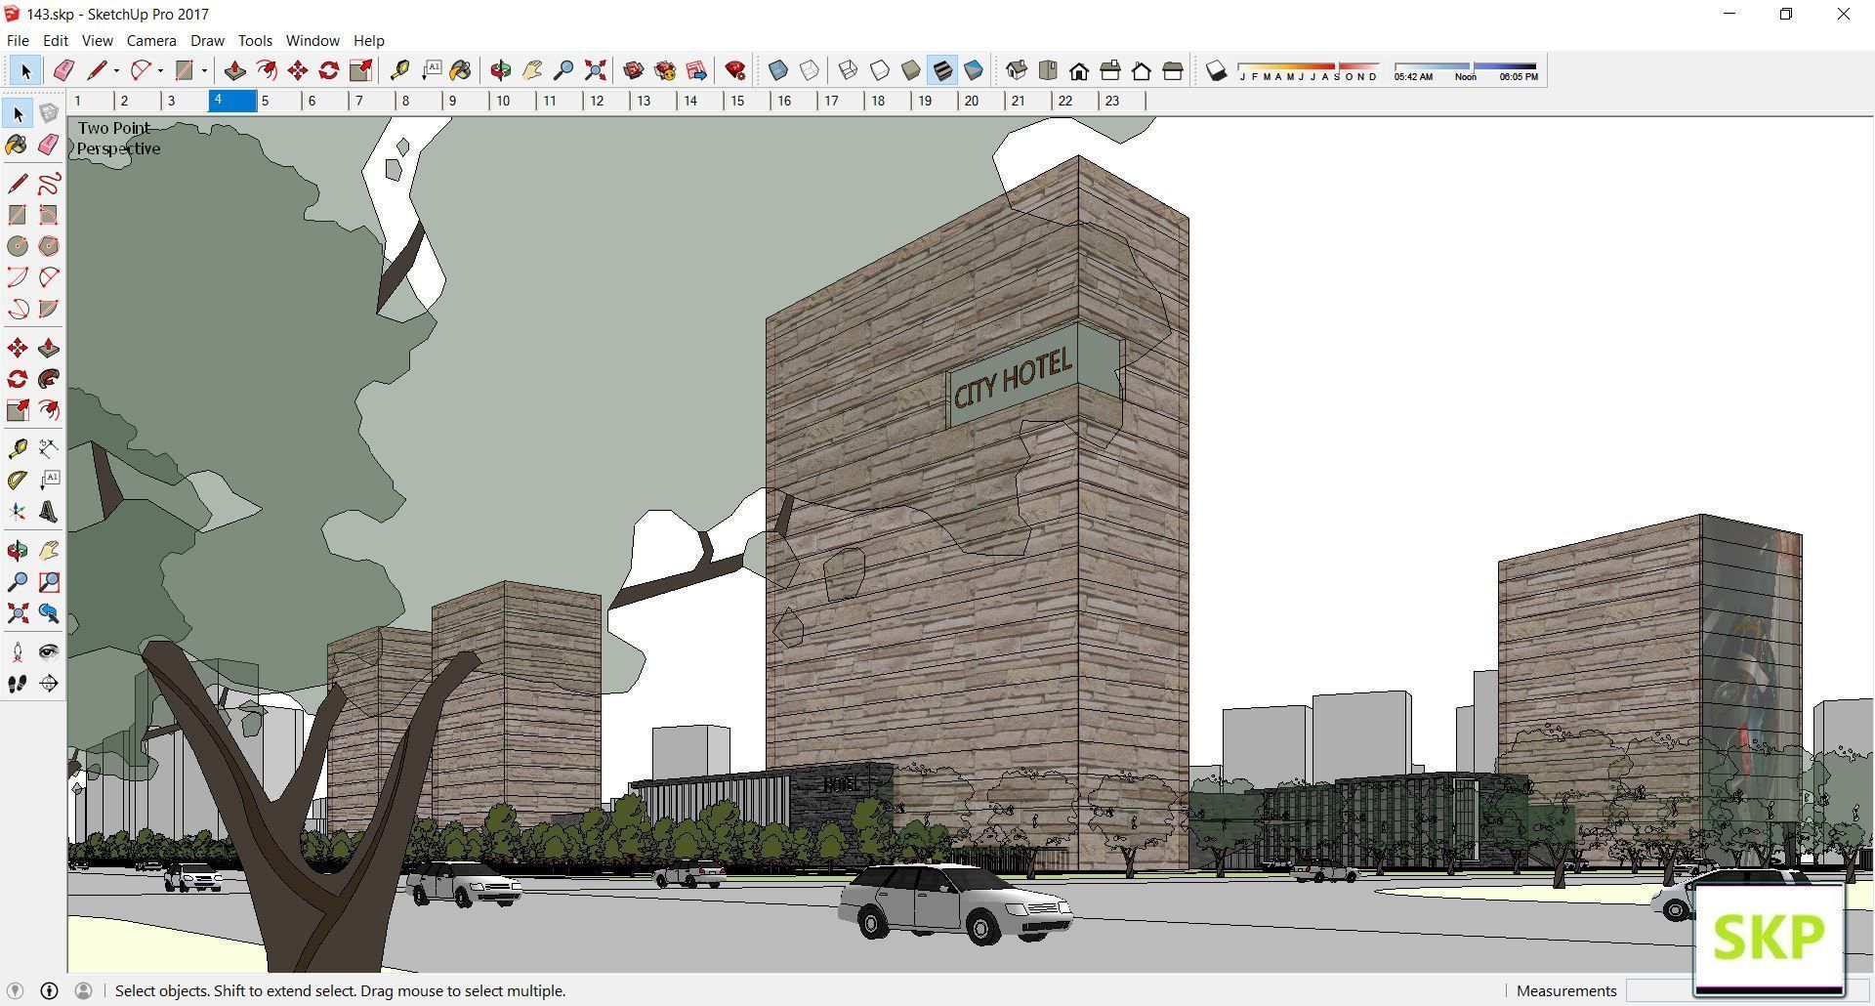Select the Pie arc tool

[x=49, y=309]
